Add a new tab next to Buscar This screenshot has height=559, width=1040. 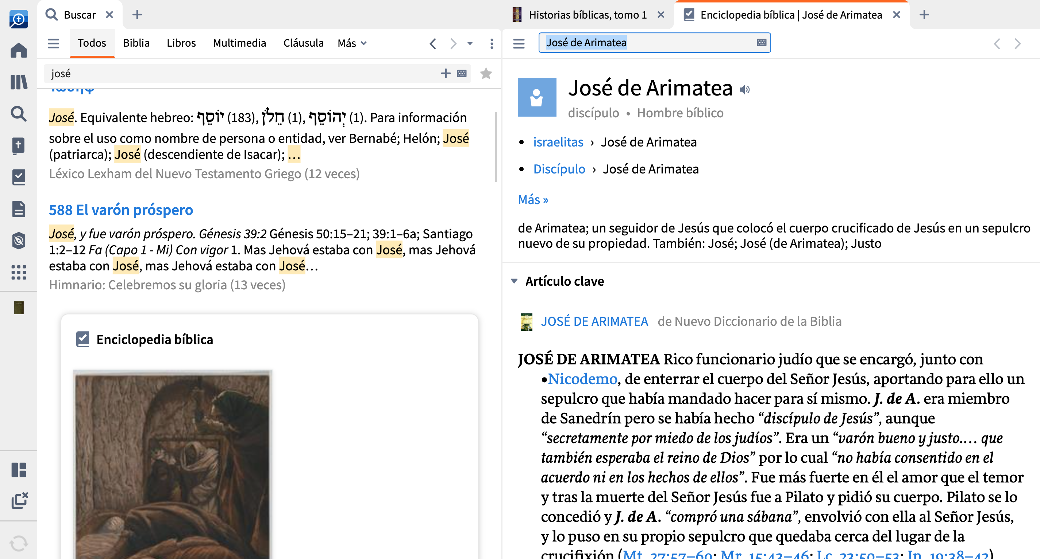[x=137, y=15]
